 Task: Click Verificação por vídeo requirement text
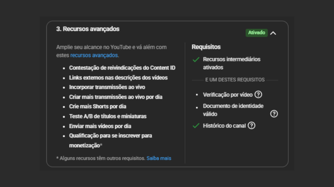227,94
